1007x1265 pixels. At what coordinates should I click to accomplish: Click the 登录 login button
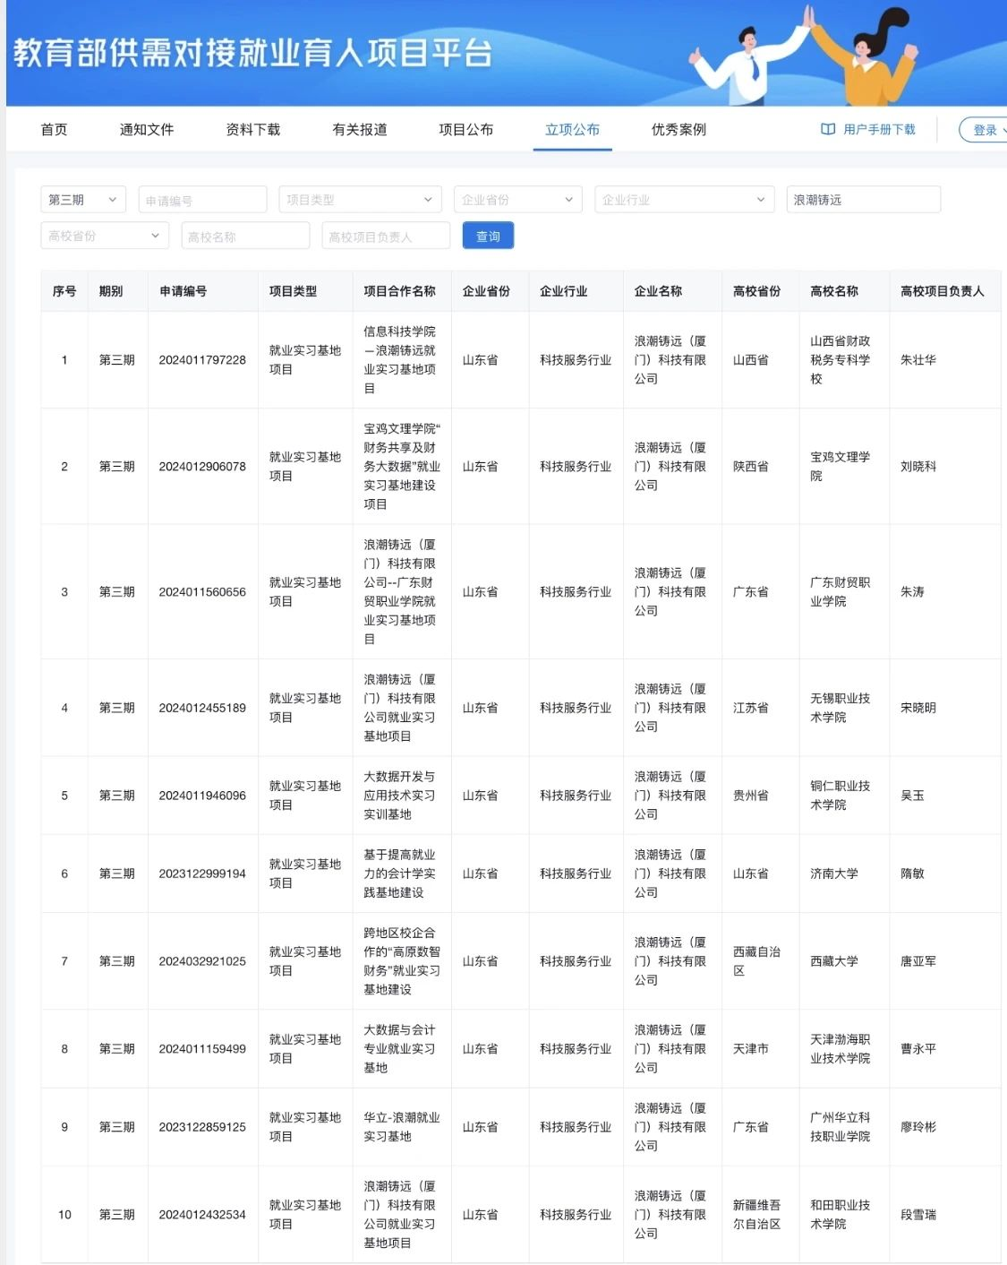tap(985, 130)
